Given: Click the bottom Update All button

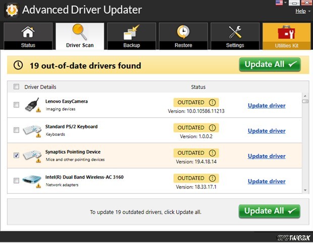Looking at the screenshot, I should (270, 211).
